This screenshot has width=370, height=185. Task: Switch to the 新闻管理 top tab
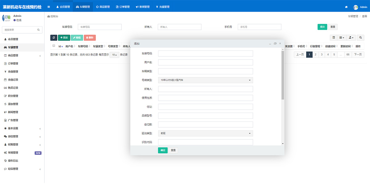[x=142, y=7]
